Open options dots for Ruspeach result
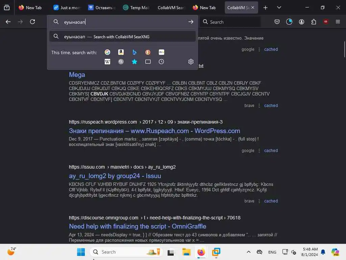 [259, 151]
